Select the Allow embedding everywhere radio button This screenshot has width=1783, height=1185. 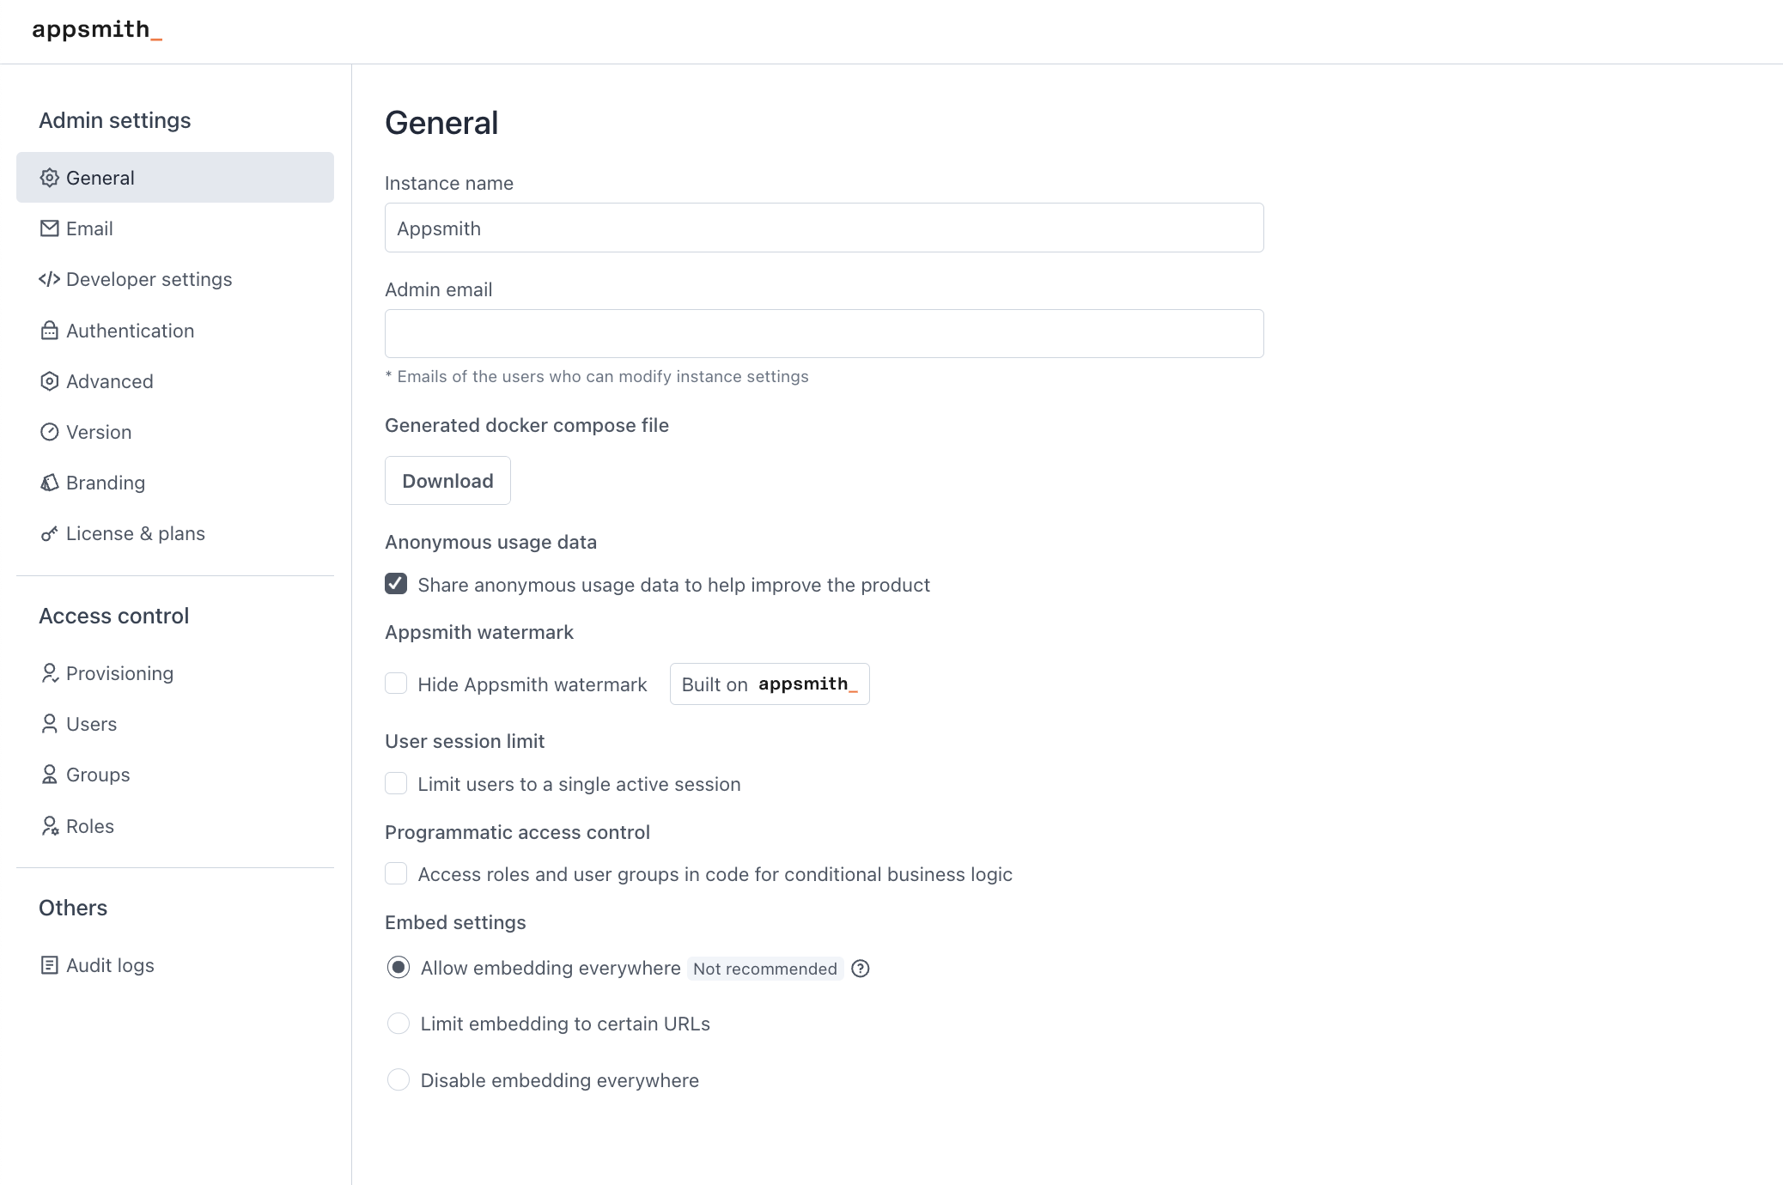pyautogui.click(x=398, y=968)
